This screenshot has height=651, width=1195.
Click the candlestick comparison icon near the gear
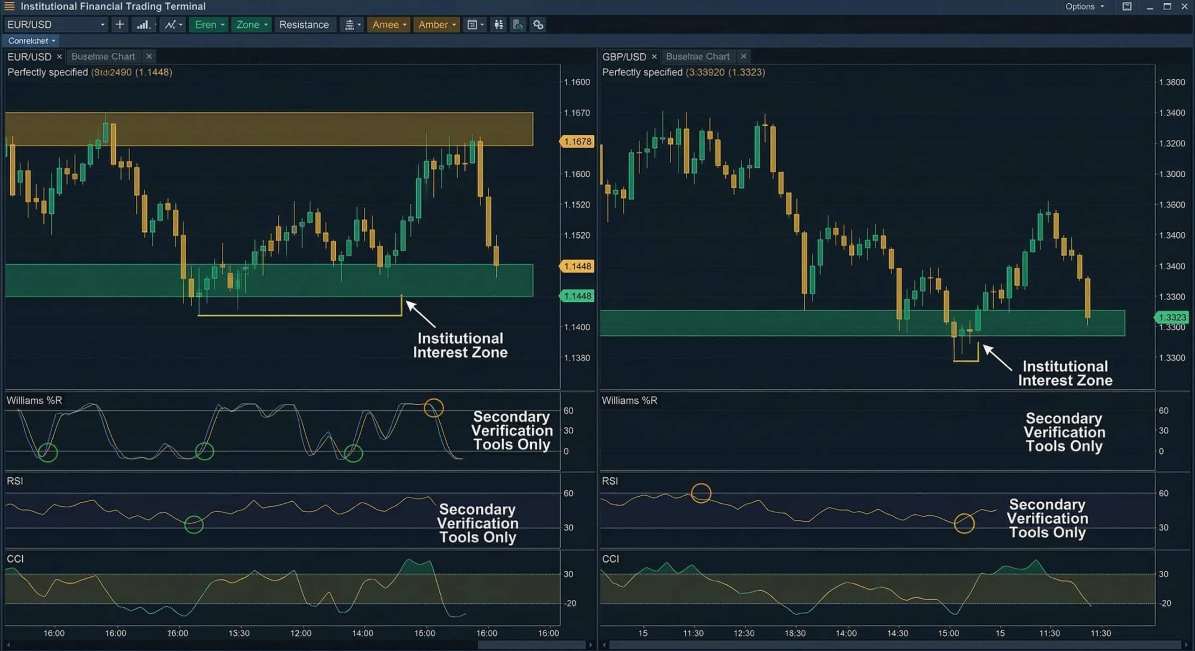click(498, 25)
